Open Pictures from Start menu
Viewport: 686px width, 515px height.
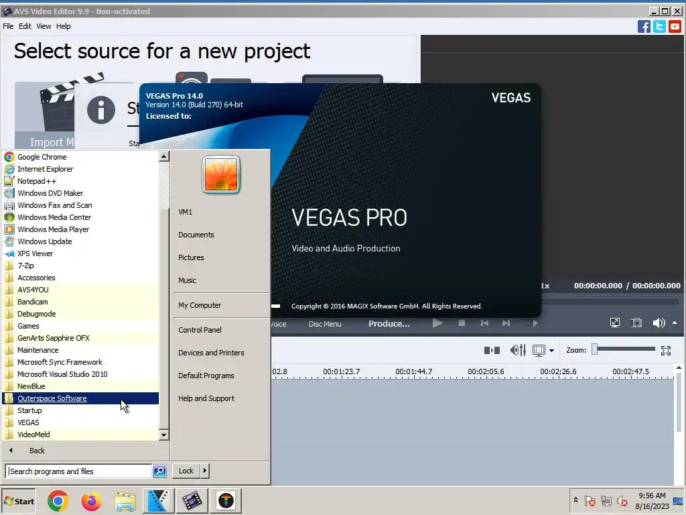[x=191, y=257]
